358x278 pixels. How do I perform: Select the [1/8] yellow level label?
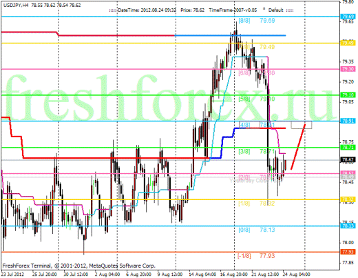point(244,203)
